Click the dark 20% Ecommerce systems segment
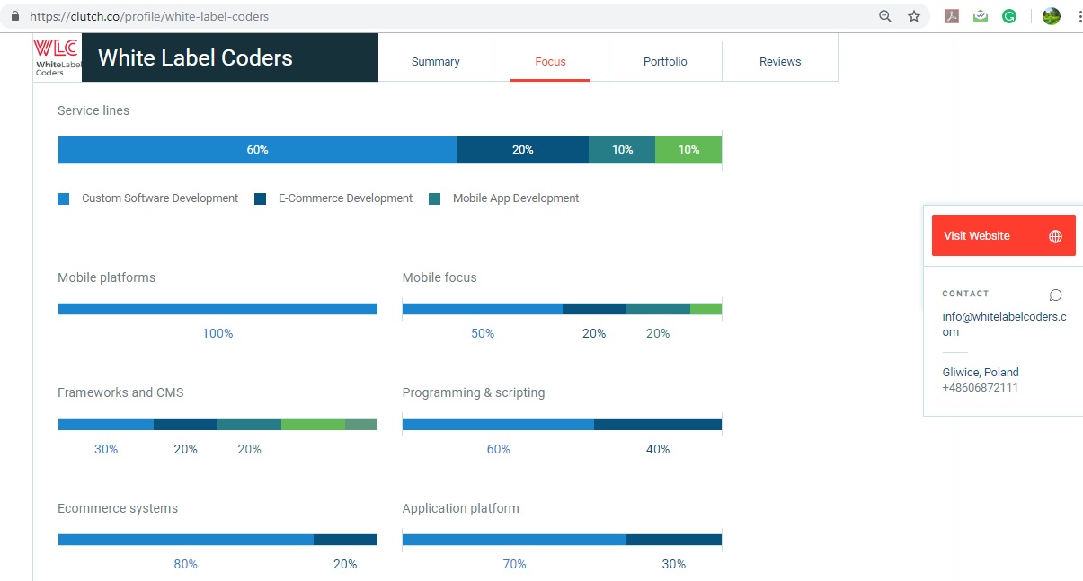 (x=345, y=540)
